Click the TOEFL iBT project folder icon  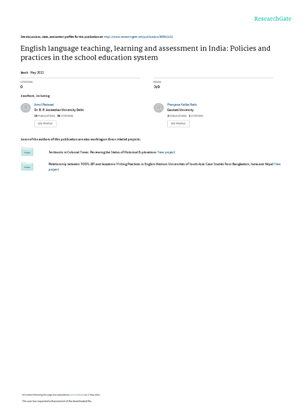click(x=27, y=166)
